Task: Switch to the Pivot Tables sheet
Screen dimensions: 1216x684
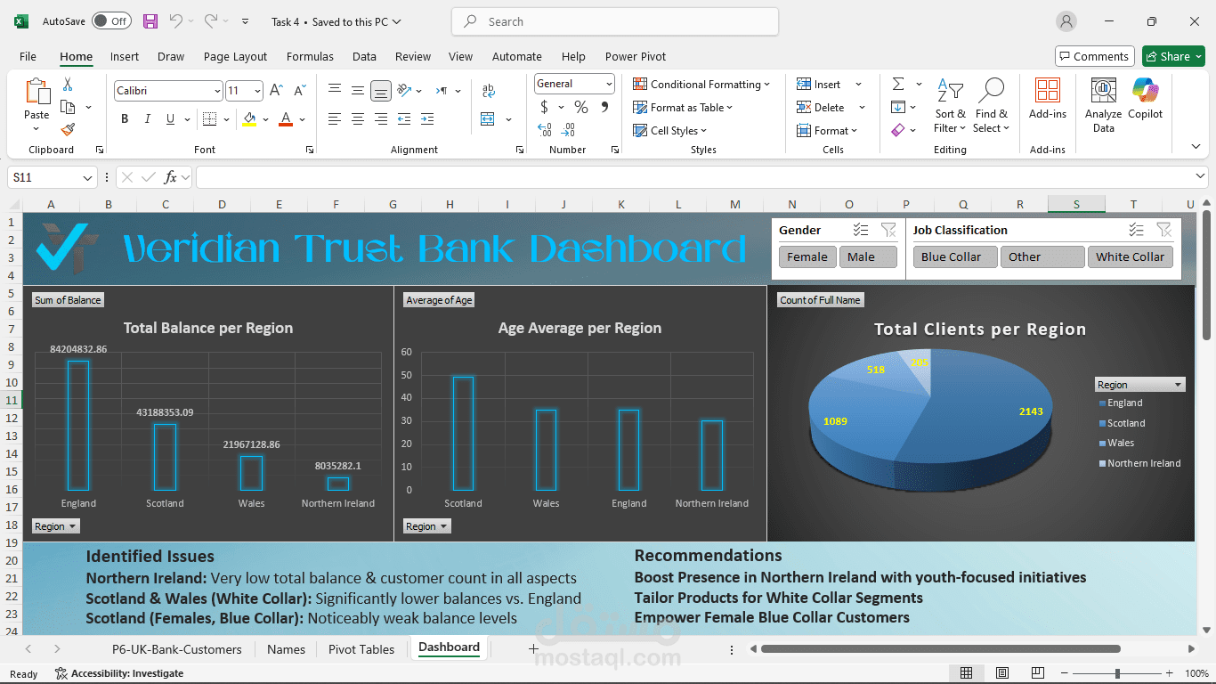Action: pos(361,649)
